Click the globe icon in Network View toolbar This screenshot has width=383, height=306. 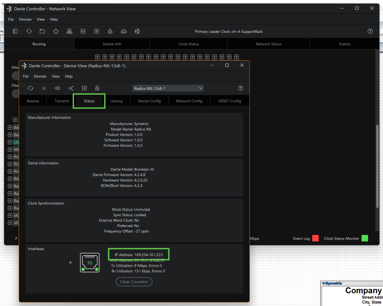pyautogui.click(x=137, y=31)
